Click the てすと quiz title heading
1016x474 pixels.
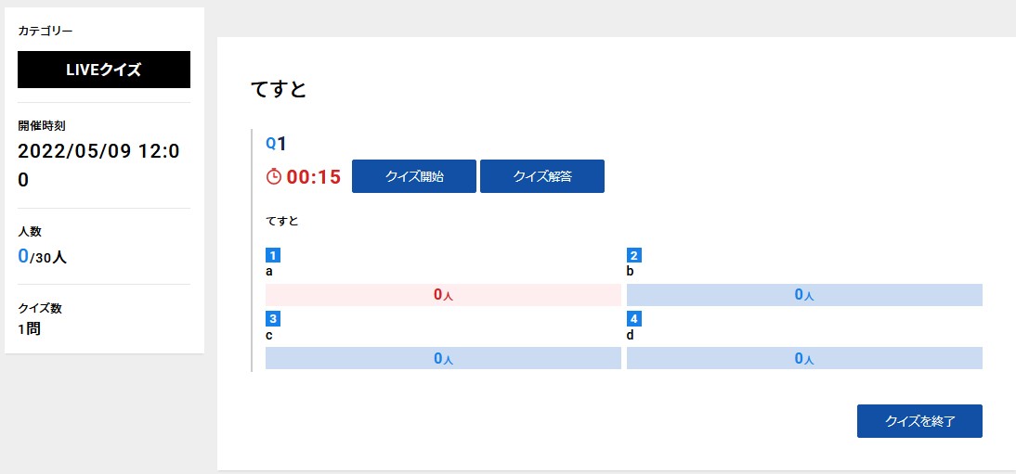tap(279, 89)
